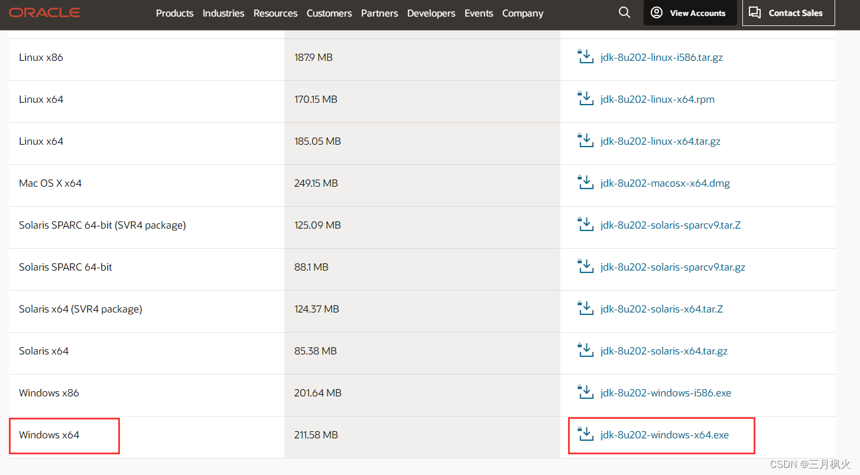Viewport: 860px width, 475px height.
Task: Open the Developers menu
Action: [x=431, y=13]
